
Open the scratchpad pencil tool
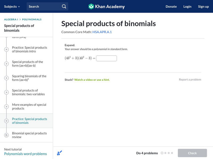pyautogui.click(x=59, y=153)
